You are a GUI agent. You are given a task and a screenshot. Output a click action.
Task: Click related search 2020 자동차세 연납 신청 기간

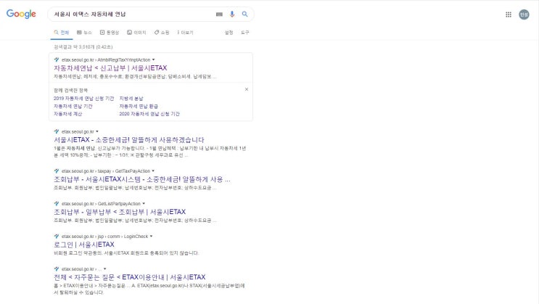pyautogui.click(x=149, y=114)
